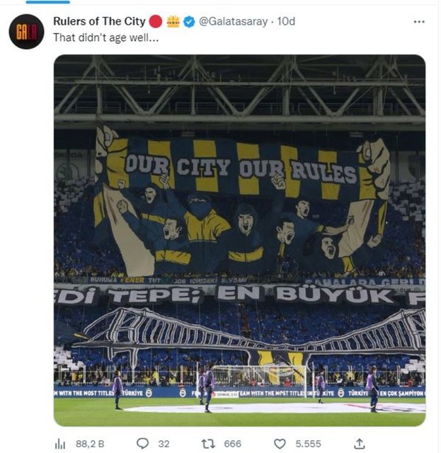Open the @Galatasaray handle link
Screen dimensions: 441x453
tap(234, 21)
